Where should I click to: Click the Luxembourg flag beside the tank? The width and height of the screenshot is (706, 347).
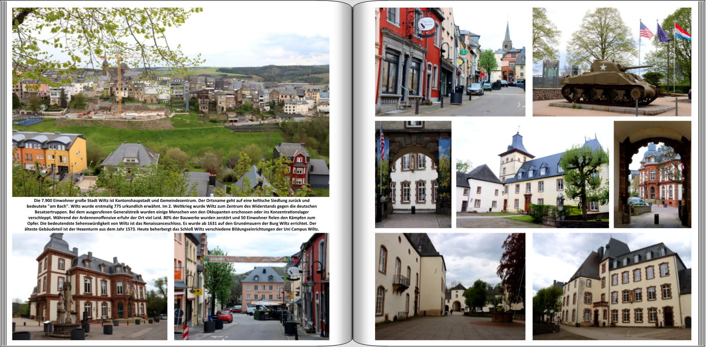pyautogui.click(x=682, y=32)
